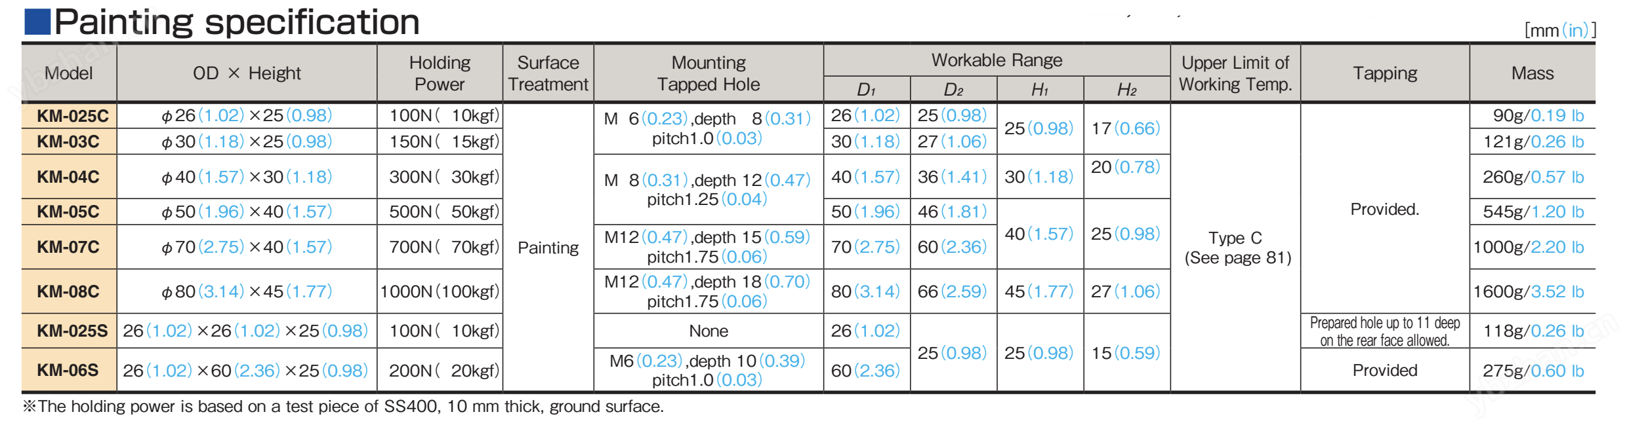Click the KM-04C model cell
Viewport: 1627px width, 427px height.
click(69, 177)
